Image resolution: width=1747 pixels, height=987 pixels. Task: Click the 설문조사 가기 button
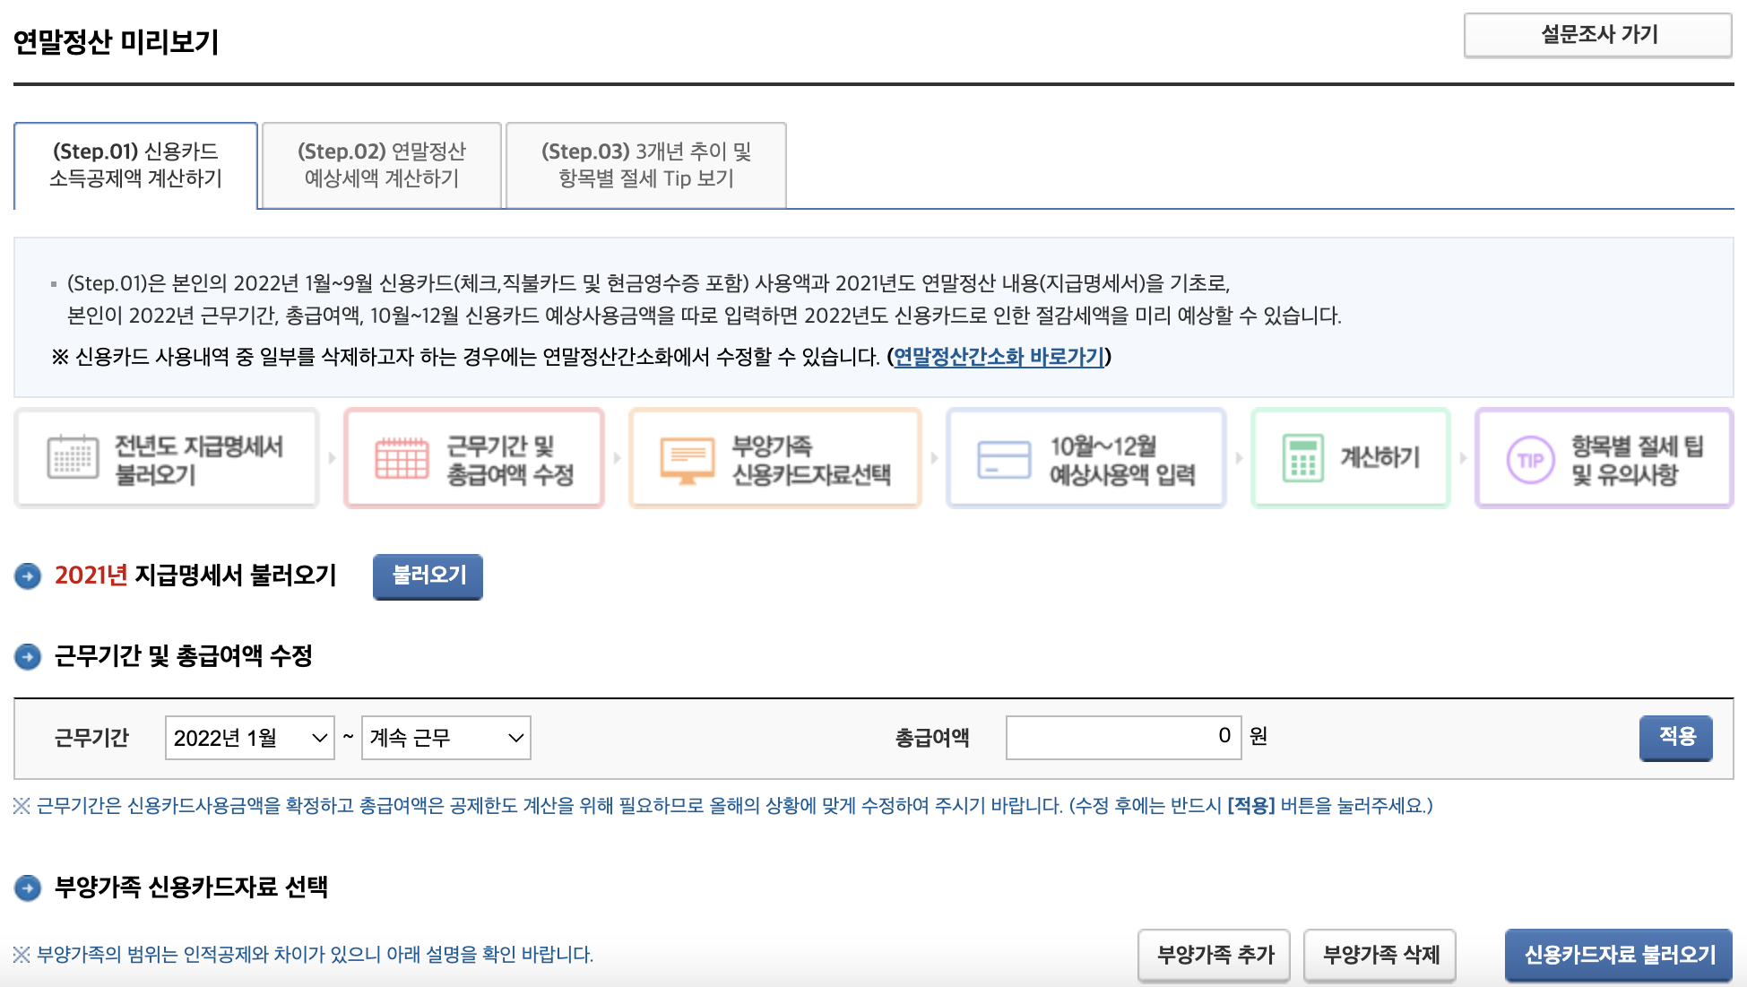point(1597,35)
